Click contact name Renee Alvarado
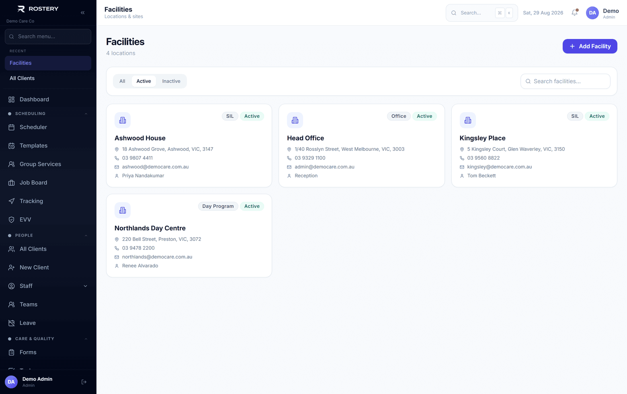Image resolution: width=627 pixels, height=394 pixels. (x=140, y=266)
